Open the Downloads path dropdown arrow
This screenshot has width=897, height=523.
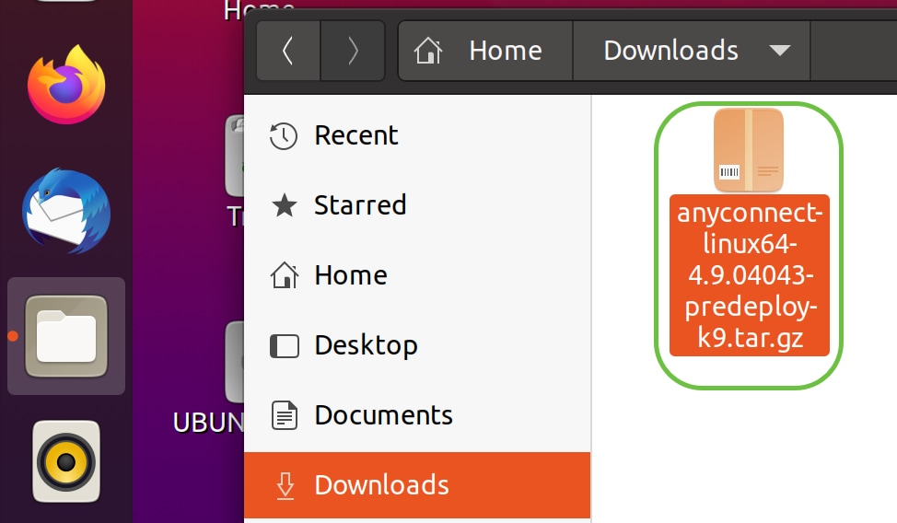780,51
